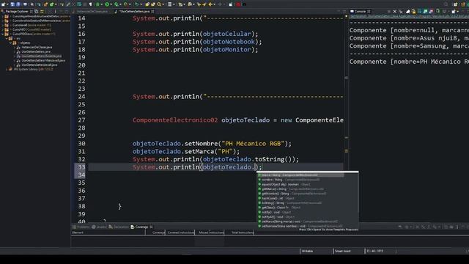Click the Save All icon in the toolbar
The image size is (469, 264).
[x=18, y=4]
